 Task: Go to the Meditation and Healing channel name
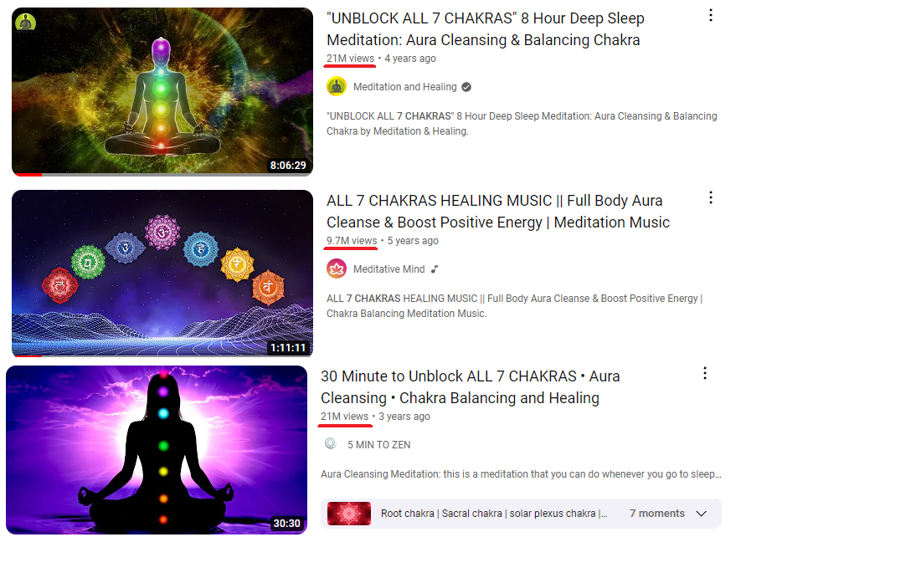(x=404, y=87)
